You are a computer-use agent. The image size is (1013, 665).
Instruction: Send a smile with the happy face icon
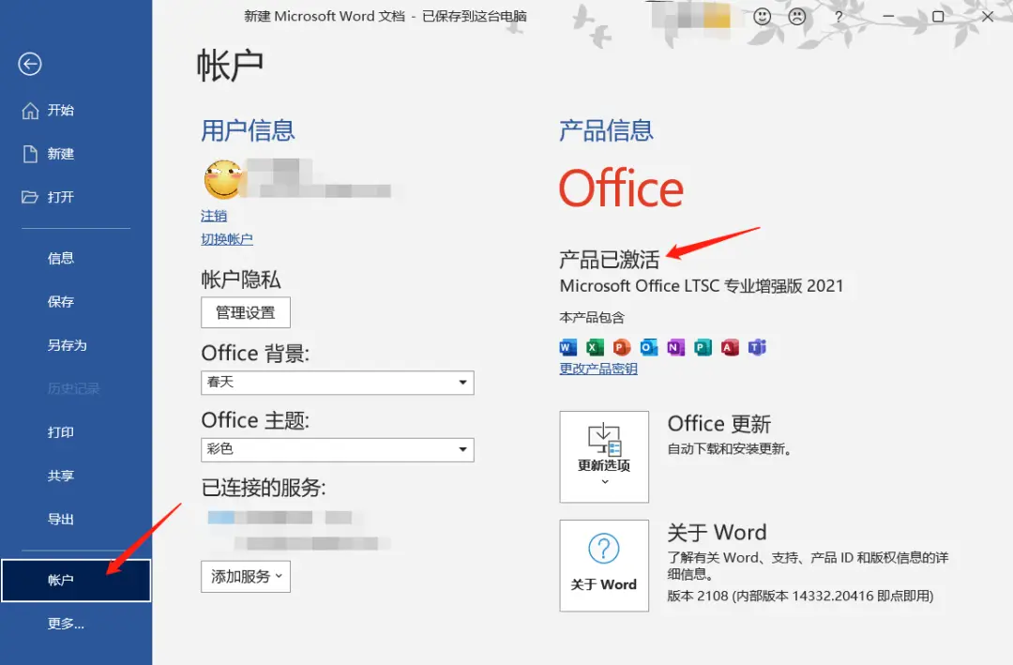(763, 16)
